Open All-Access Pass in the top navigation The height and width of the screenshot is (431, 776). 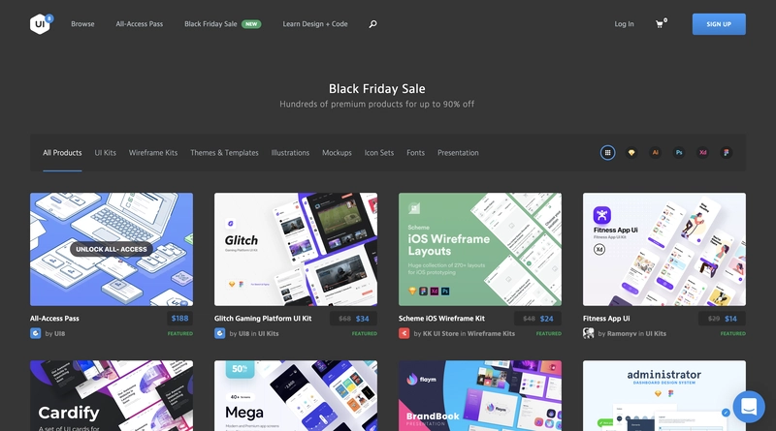pyautogui.click(x=139, y=23)
